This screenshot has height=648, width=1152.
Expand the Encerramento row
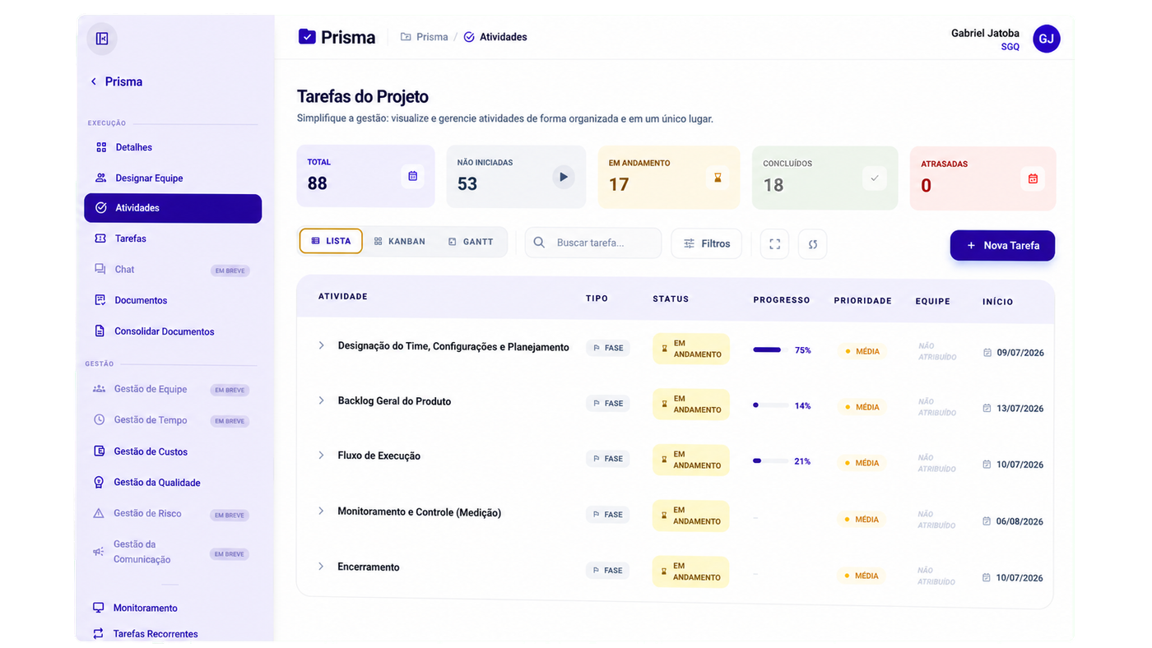[321, 567]
